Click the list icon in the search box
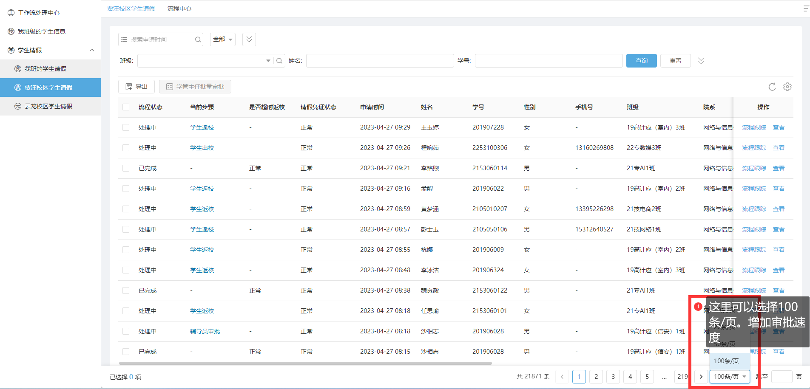The image size is (810, 389). pyautogui.click(x=124, y=39)
